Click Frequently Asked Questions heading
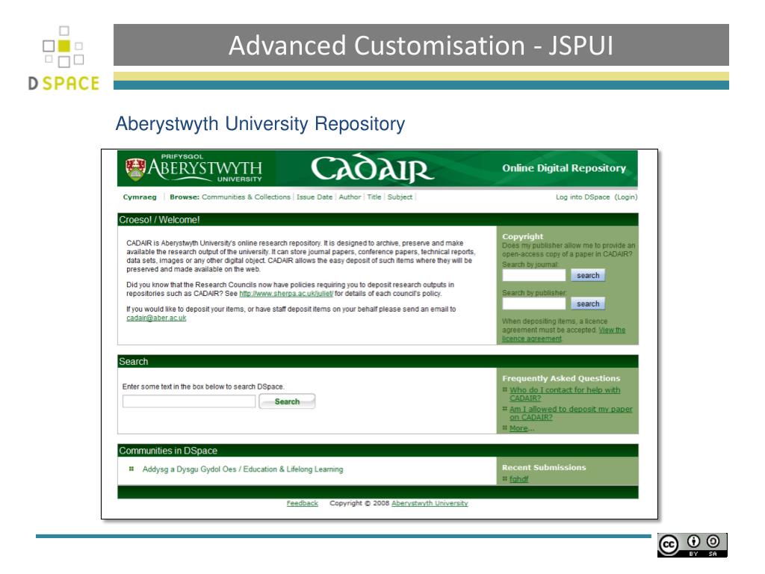 click(x=561, y=378)
